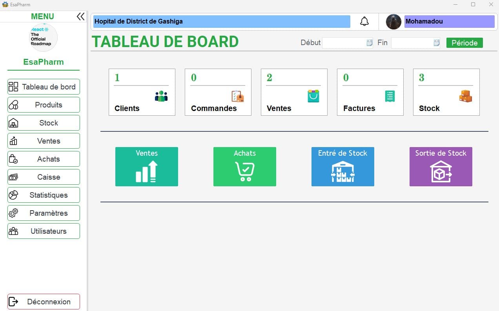Open Paramètres settings menu item
499x311 pixels.
click(44, 213)
